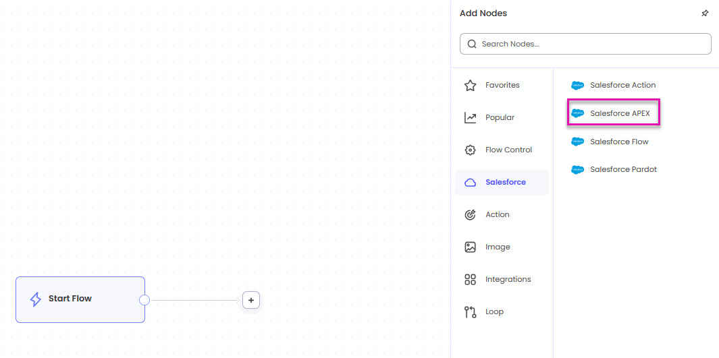Click the Search Nodes input field
Viewport: 719px width, 358px height.
pyautogui.click(x=585, y=44)
